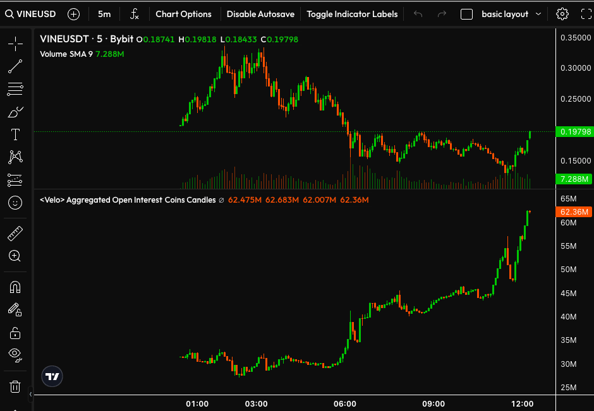Click the 7.288M volume axis label

[x=574, y=179]
